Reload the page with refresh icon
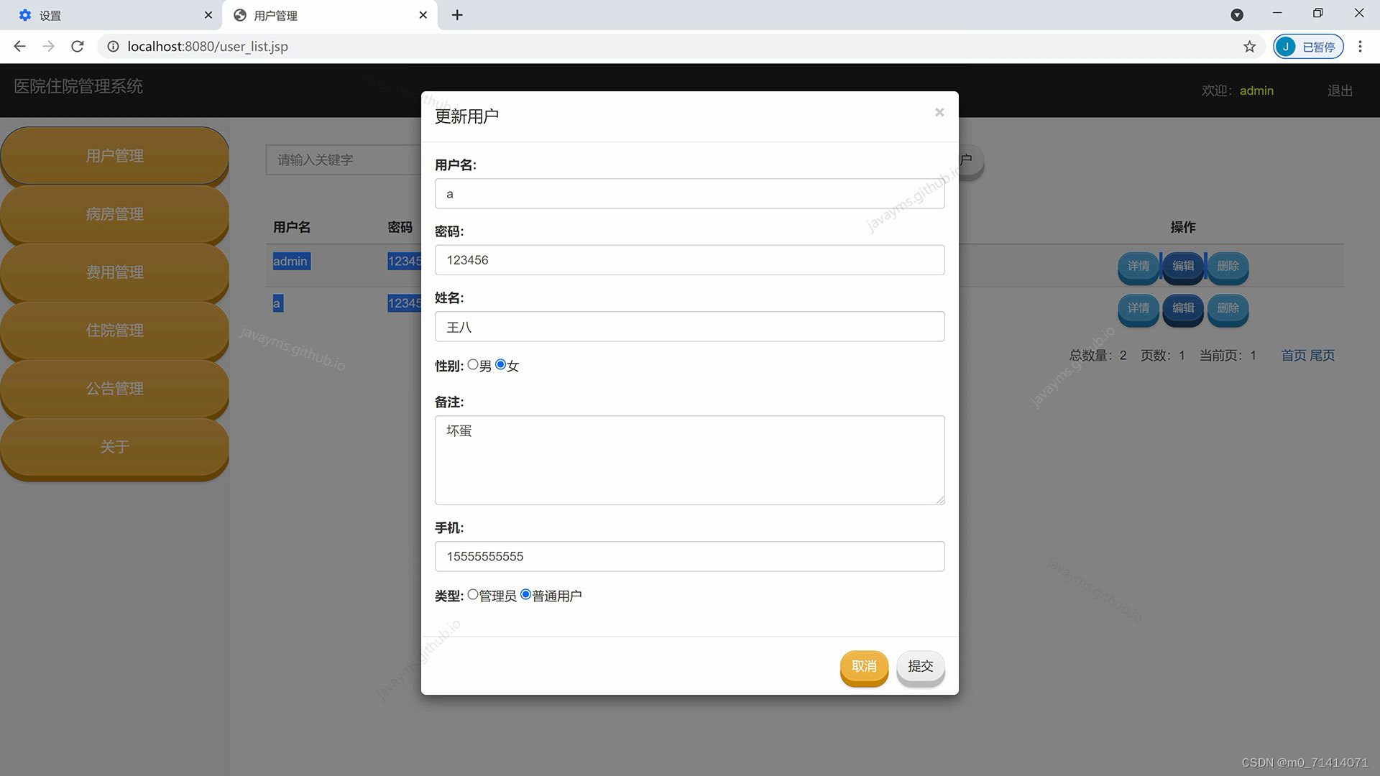Screen dimensions: 1380x776 [78, 47]
